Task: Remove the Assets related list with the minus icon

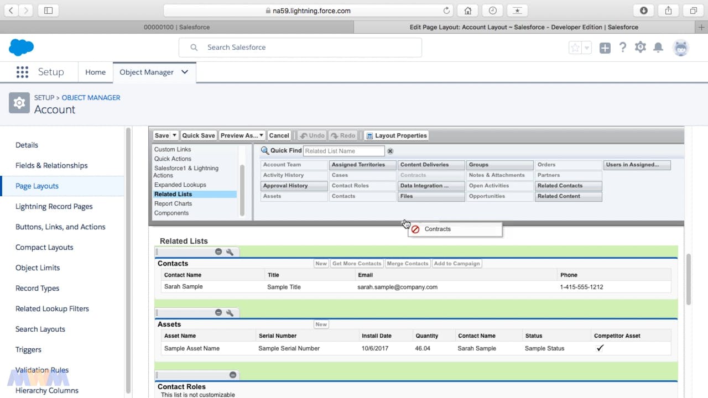Action: (x=218, y=312)
